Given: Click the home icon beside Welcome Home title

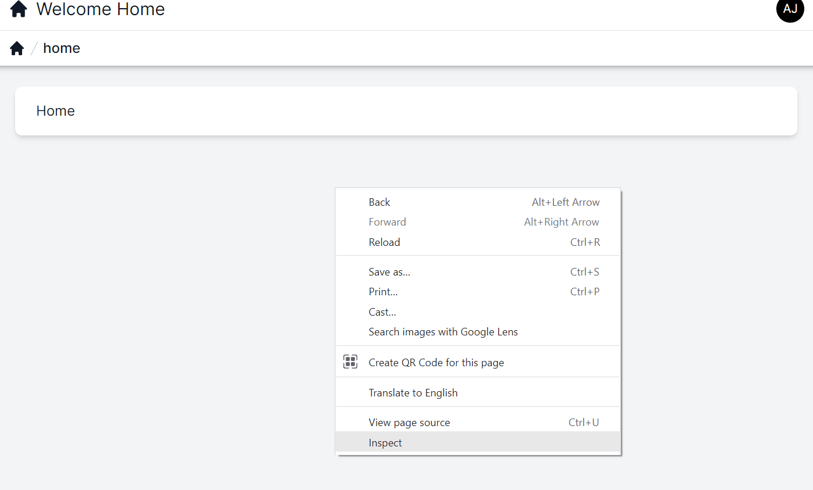Looking at the screenshot, I should 19,9.
